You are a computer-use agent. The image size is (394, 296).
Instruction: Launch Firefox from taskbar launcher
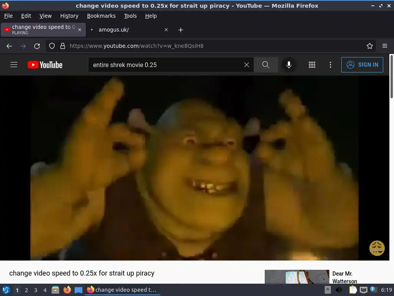(67, 290)
